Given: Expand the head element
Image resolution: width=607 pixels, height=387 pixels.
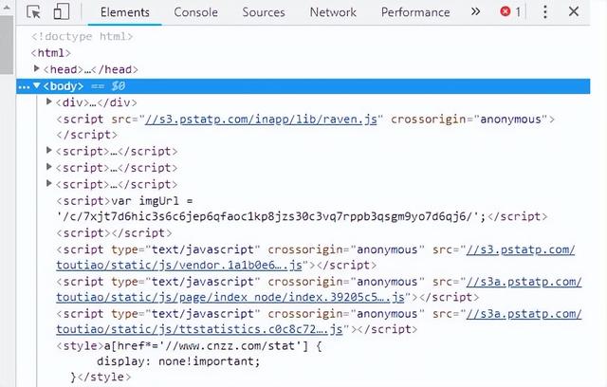Looking at the screenshot, I should pyautogui.click(x=36, y=69).
